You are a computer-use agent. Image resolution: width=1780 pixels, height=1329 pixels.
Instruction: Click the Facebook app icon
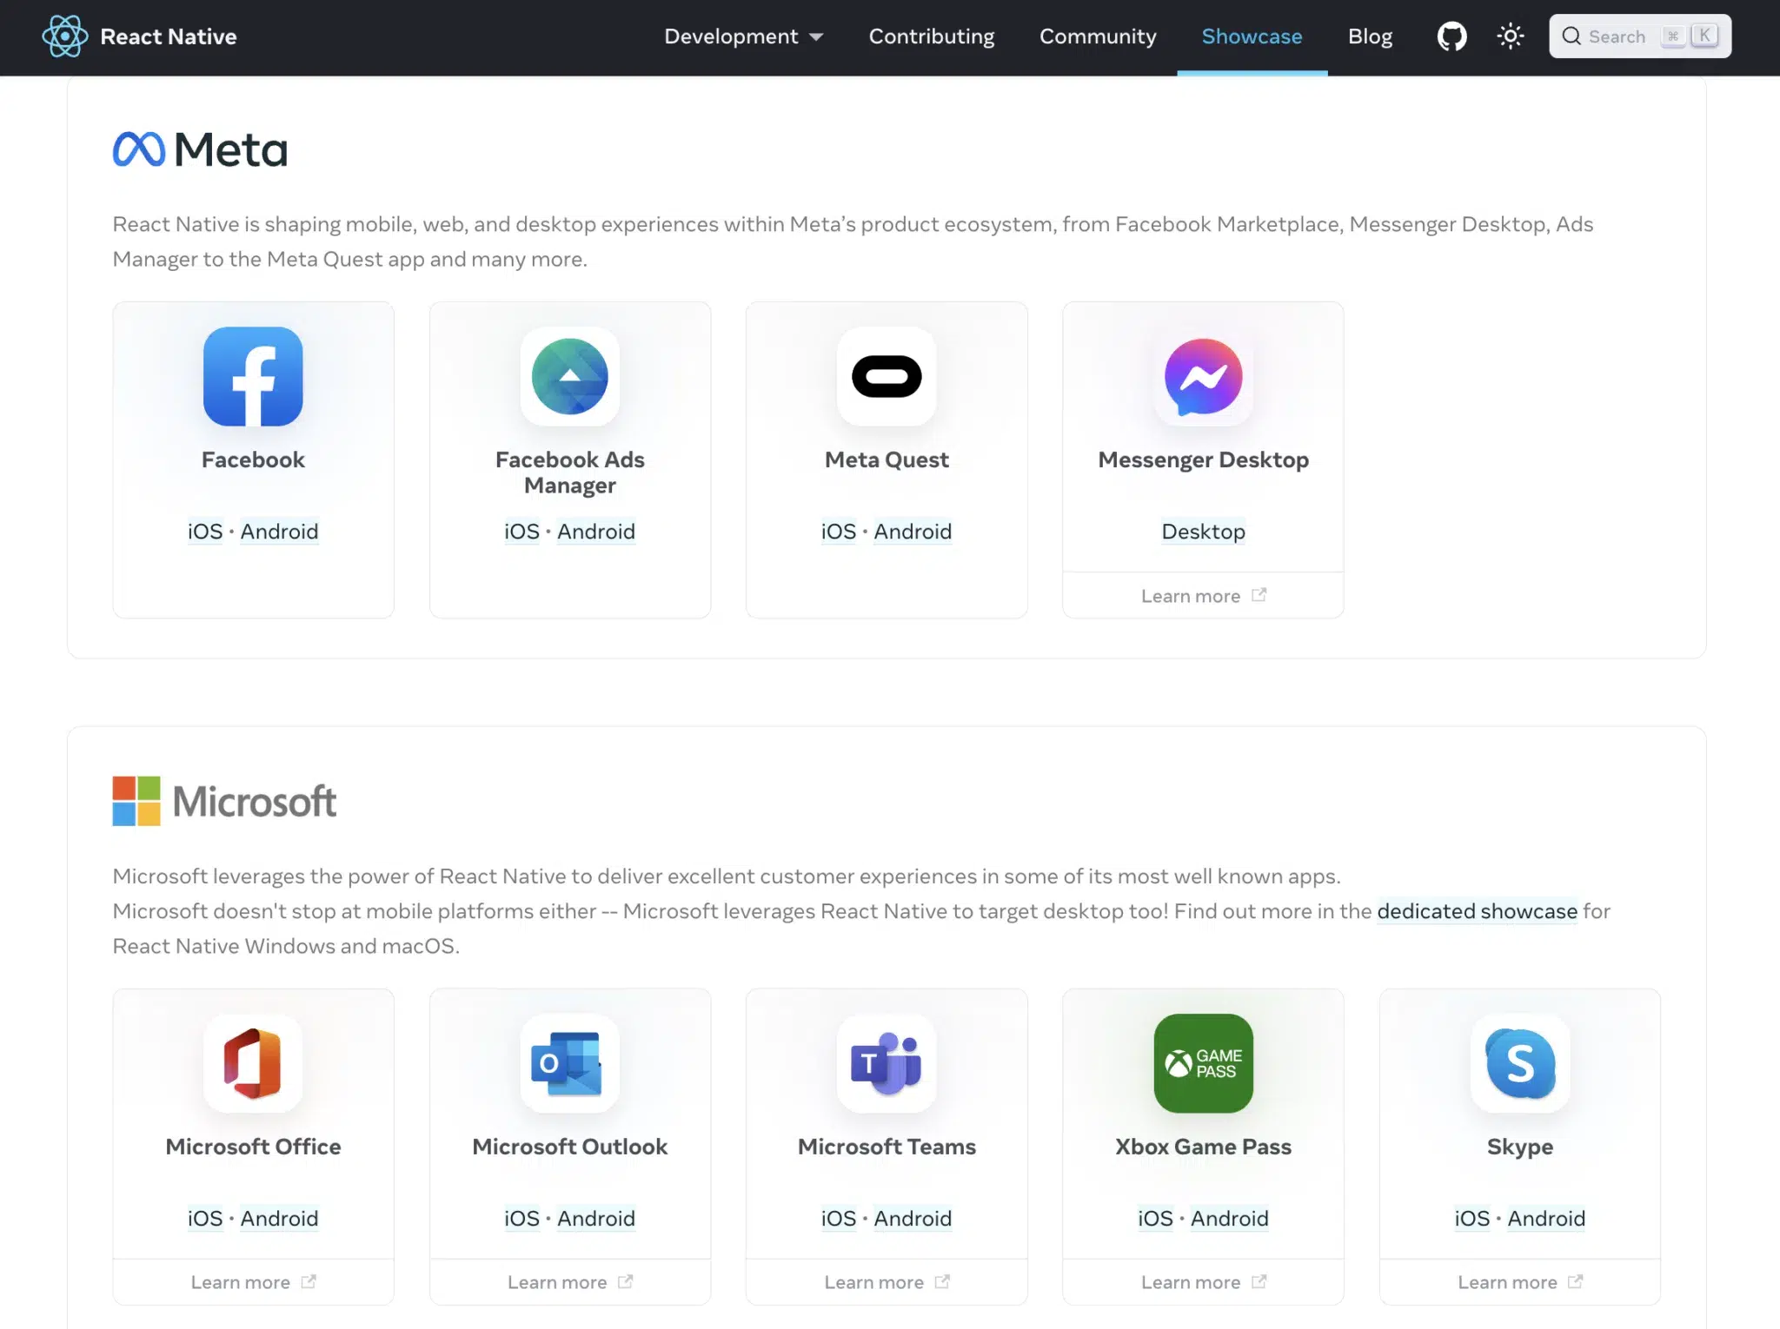(253, 377)
